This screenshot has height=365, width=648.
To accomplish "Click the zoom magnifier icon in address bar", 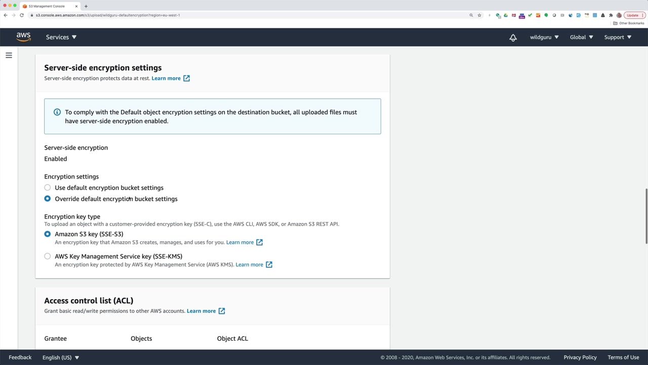I will click(x=471, y=15).
